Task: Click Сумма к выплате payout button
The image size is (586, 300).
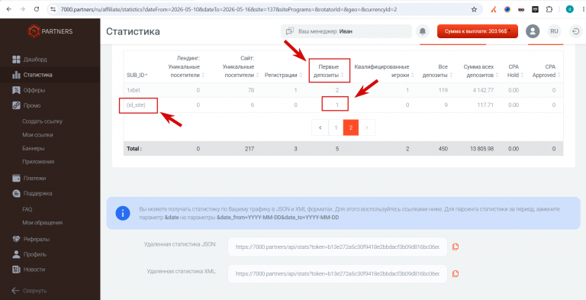Action: click(x=478, y=31)
